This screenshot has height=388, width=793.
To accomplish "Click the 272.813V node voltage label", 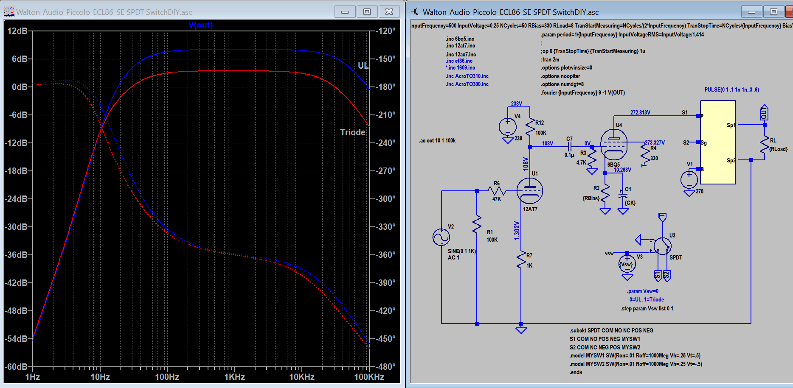I will pyautogui.click(x=640, y=113).
